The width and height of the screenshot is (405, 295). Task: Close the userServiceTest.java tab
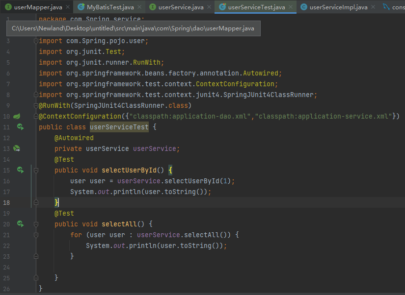point(291,7)
